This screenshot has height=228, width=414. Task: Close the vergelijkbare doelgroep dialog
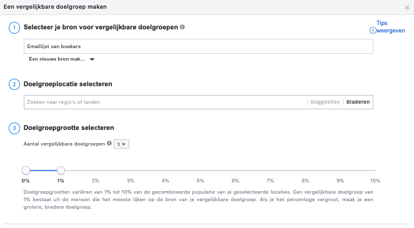tap(407, 7)
